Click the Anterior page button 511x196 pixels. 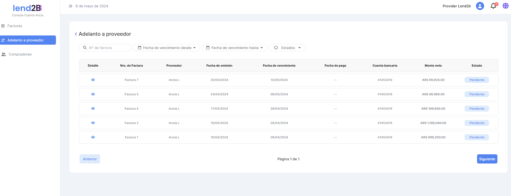[90, 159]
